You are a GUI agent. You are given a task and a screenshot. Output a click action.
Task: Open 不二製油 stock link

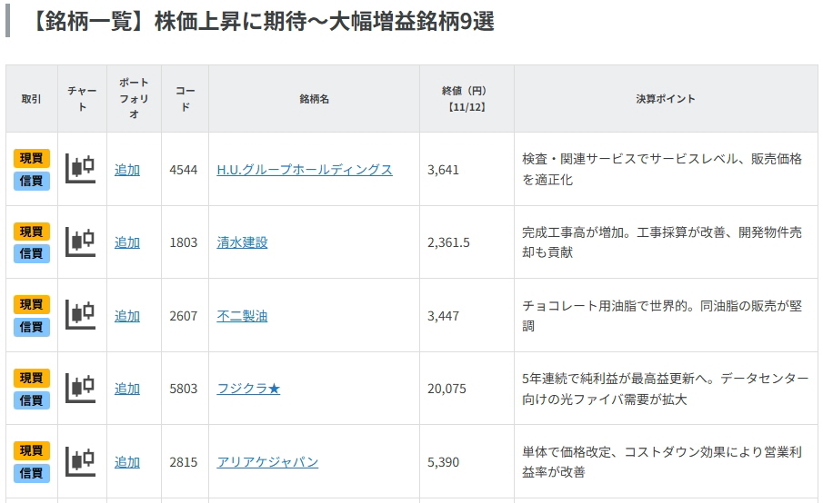(x=242, y=316)
